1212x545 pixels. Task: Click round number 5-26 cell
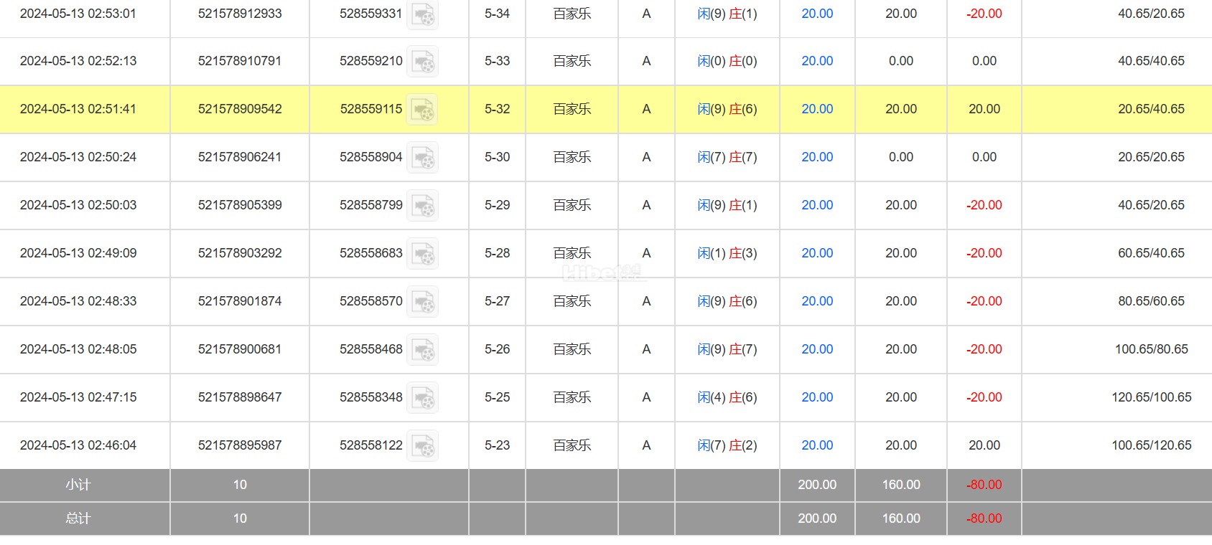[x=497, y=349]
